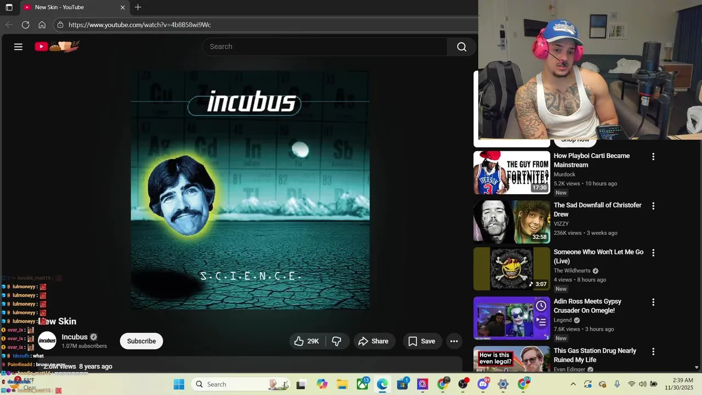The height and width of the screenshot is (395, 702).
Task: Open options for Adin Ross video
Action: click(653, 302)
